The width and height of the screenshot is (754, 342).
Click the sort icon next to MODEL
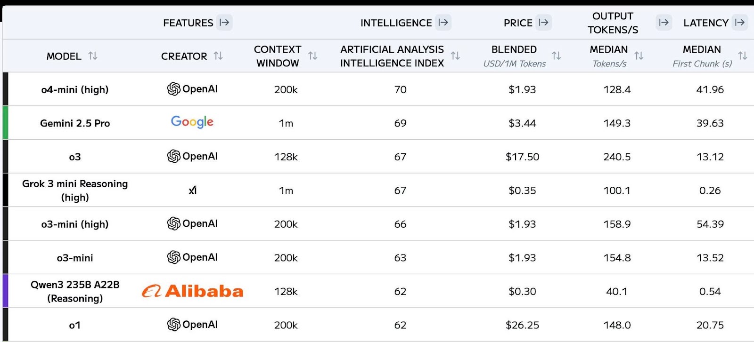[x=93, y=56]
